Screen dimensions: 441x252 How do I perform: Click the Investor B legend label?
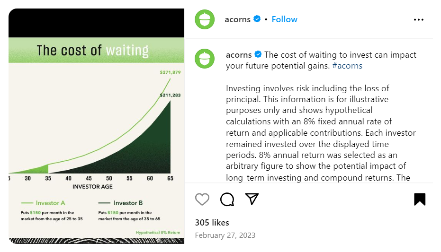tap(128, 203)
